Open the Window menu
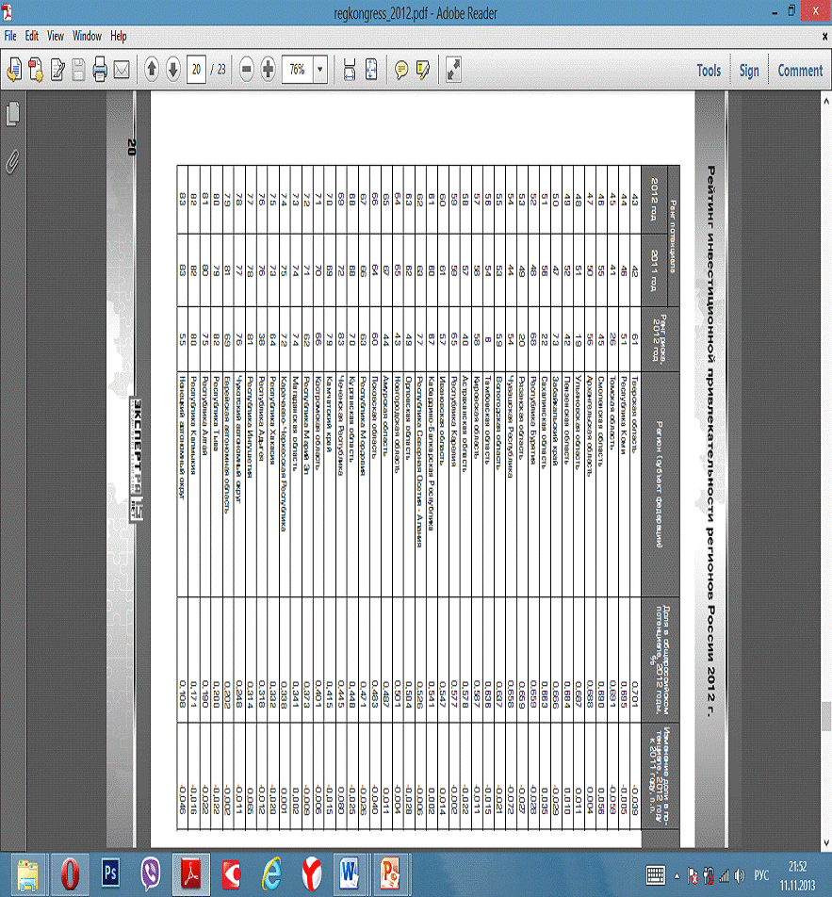Image resolution: width=832 pixels, height=897 pixels. pos(87,36)
